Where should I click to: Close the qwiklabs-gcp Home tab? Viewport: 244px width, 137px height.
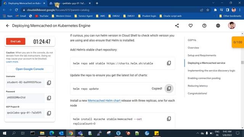coord(90,3)
